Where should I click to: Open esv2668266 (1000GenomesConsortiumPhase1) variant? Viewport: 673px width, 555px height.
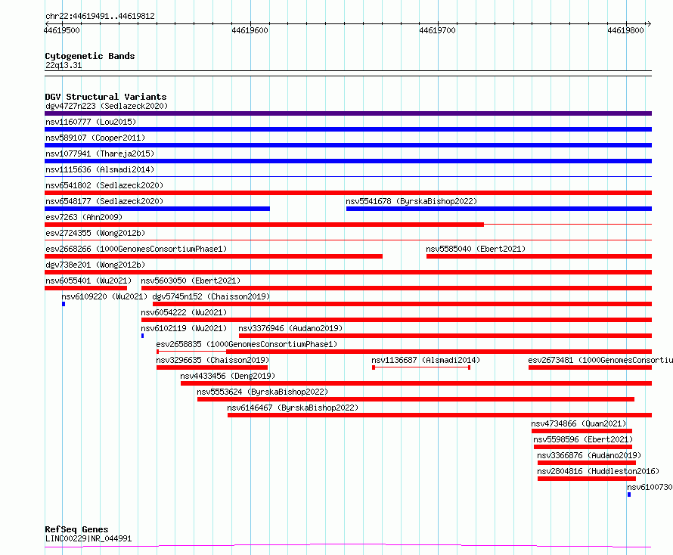click(136, 249)
